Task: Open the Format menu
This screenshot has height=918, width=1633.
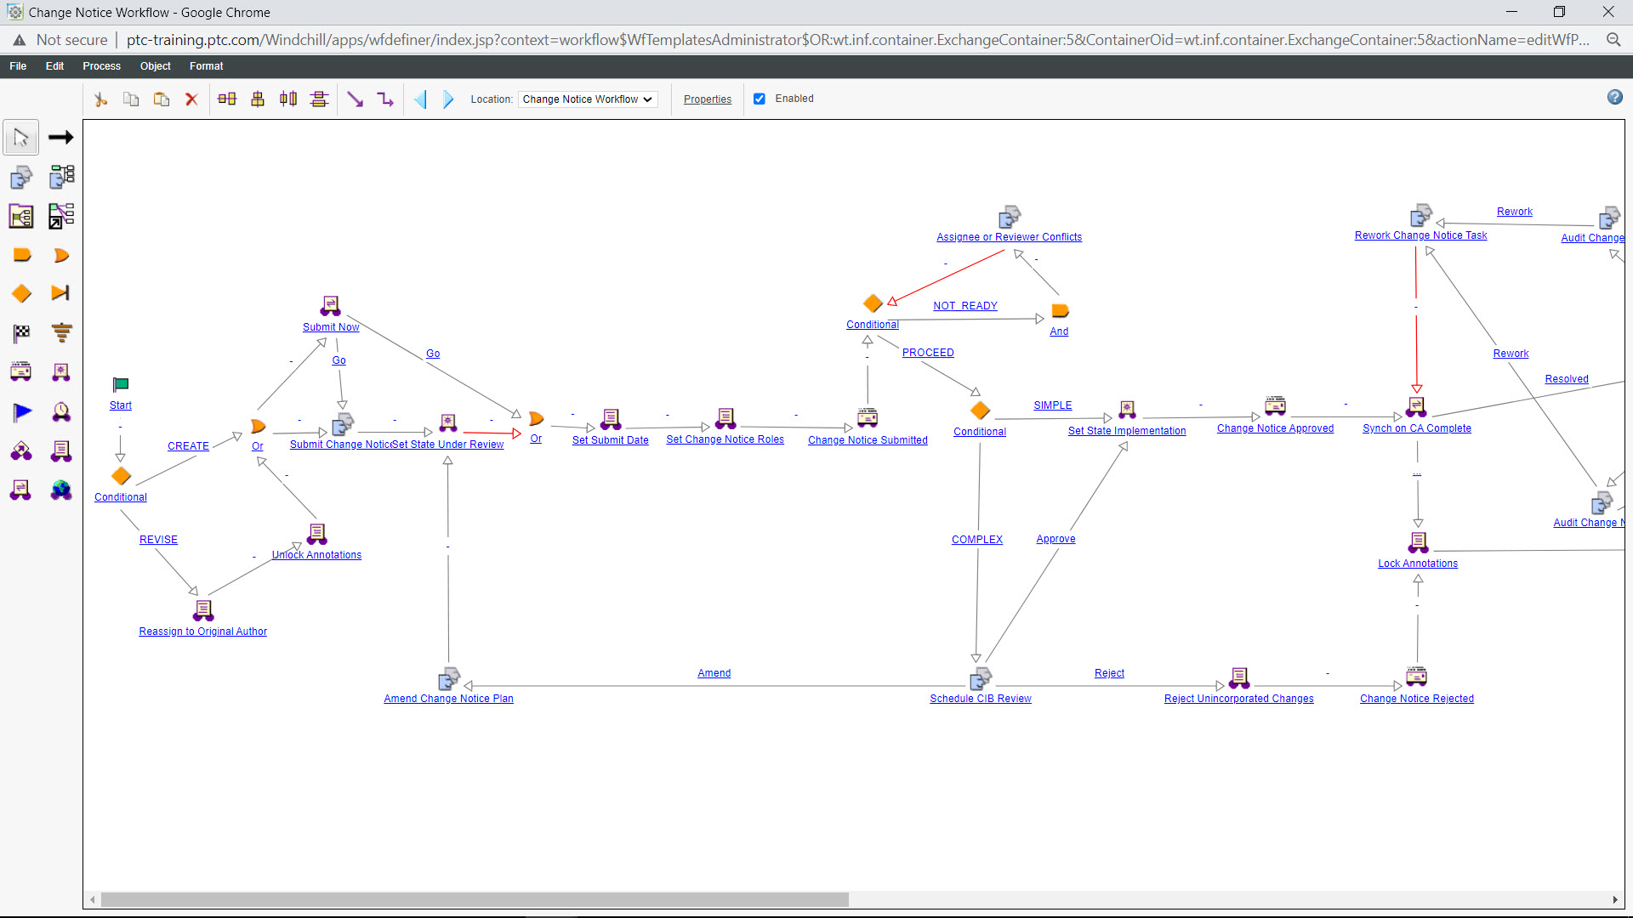Action: pyautogui.click(x=206, y=66)
